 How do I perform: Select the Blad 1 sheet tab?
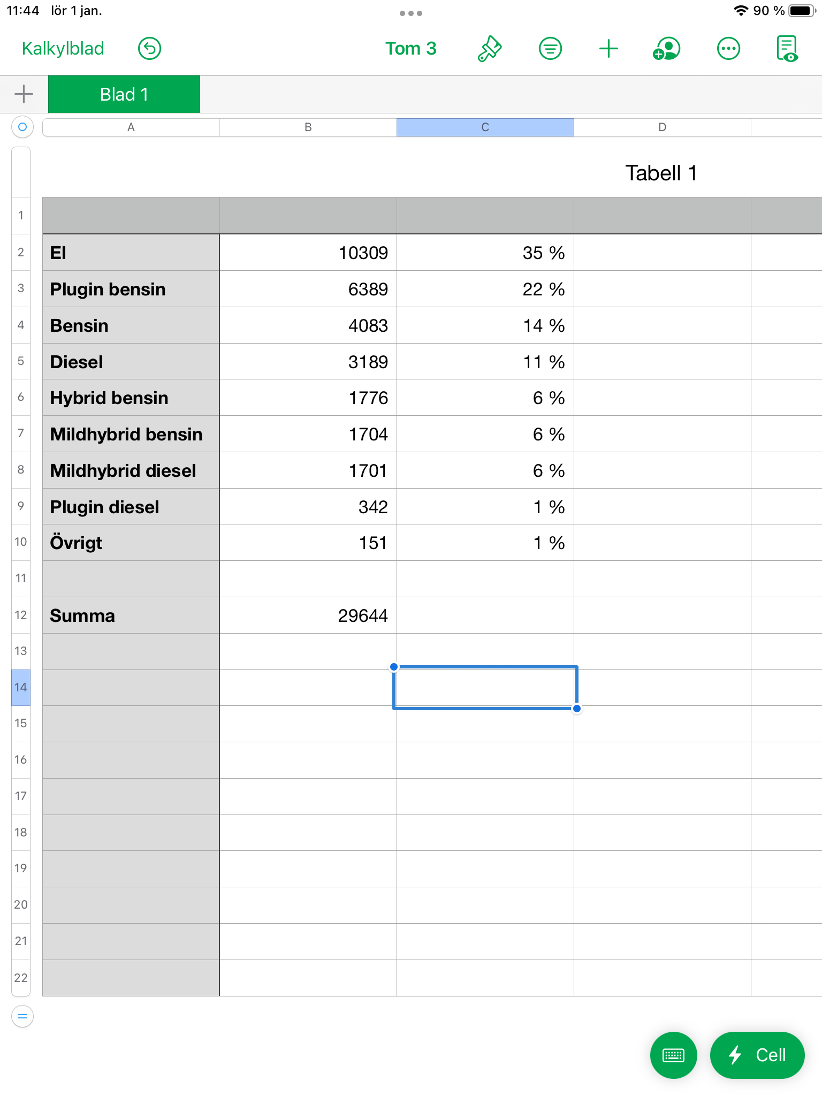pyautogui.click(x=124, y=94)
